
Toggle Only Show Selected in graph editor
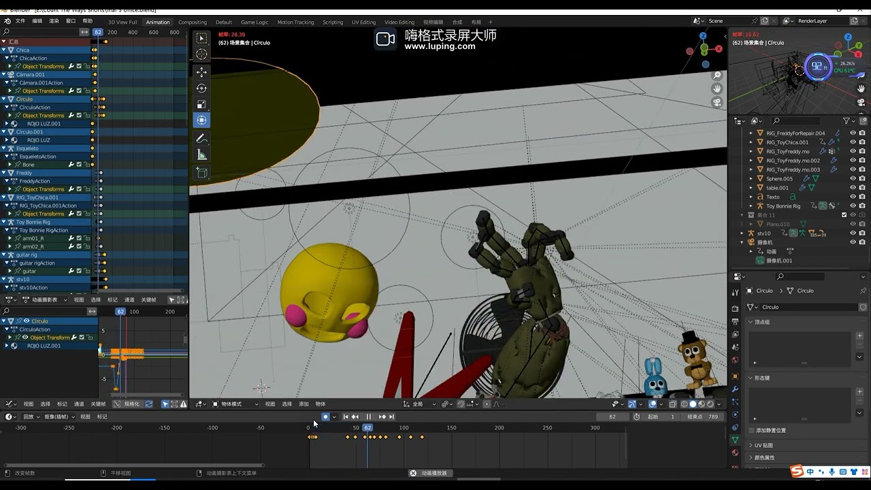tap(165, 404)
